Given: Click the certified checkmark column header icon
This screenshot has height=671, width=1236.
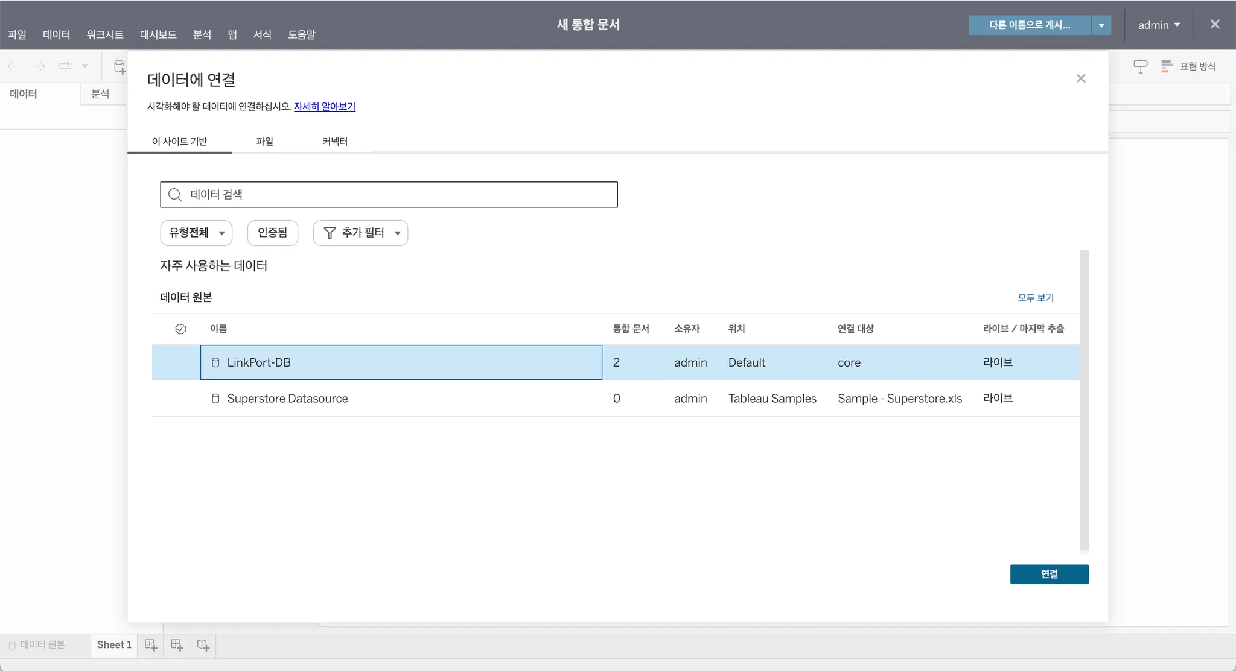Looking at the screenshot, I should click(x=180, y=329).
